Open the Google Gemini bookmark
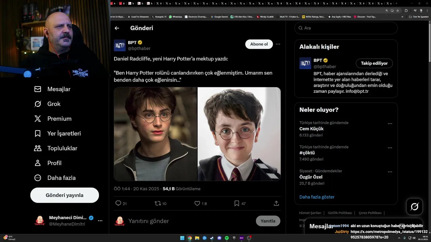Image resolution: width=431 pixels, height=242 pixels. [x=219, y=17]
